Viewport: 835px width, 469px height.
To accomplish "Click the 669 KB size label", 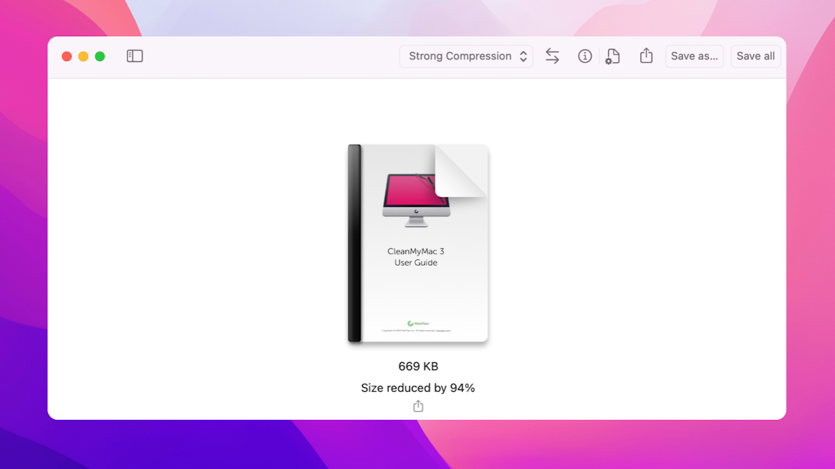I will tap(417, 366).
